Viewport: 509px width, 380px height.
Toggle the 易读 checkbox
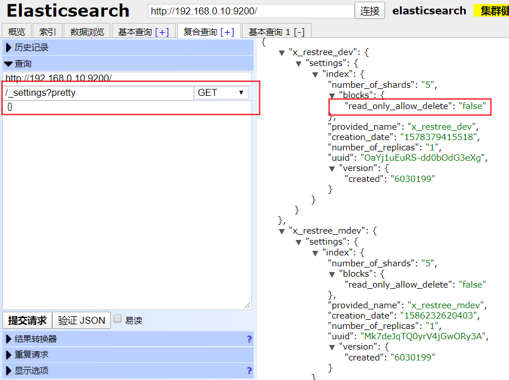(x=118, y=319)
